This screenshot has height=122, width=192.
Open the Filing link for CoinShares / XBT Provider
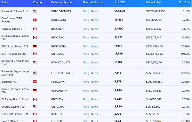tap(86, 20)
